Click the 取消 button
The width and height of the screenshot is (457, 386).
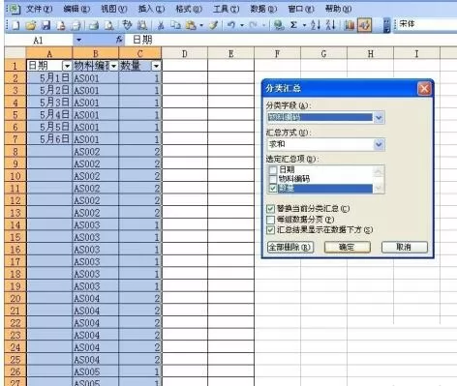pos(405,248)
